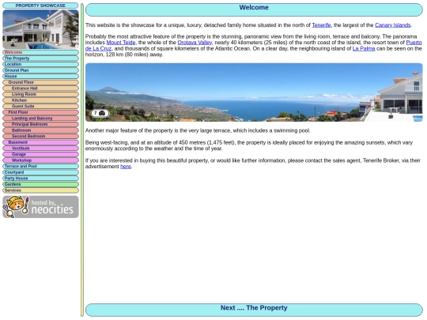Select the House menu item
This screenshot has height=320, width=427.
tap(40, 76)
